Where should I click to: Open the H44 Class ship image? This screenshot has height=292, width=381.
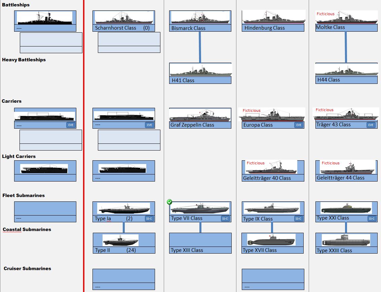coord(346,70)
